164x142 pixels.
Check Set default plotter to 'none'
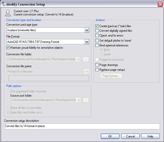(97, 40)
